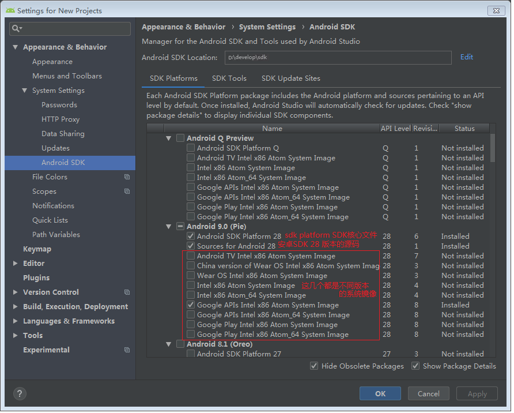Check the Android Q Preview group checkbox
Image resolution: width=514 pixels, height=413 pixels.
(181, 138)
